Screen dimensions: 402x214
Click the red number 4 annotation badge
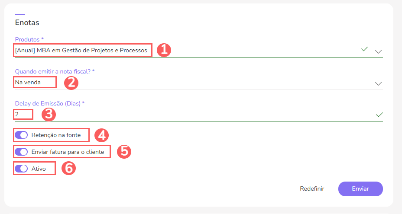[x=102, y=135]
